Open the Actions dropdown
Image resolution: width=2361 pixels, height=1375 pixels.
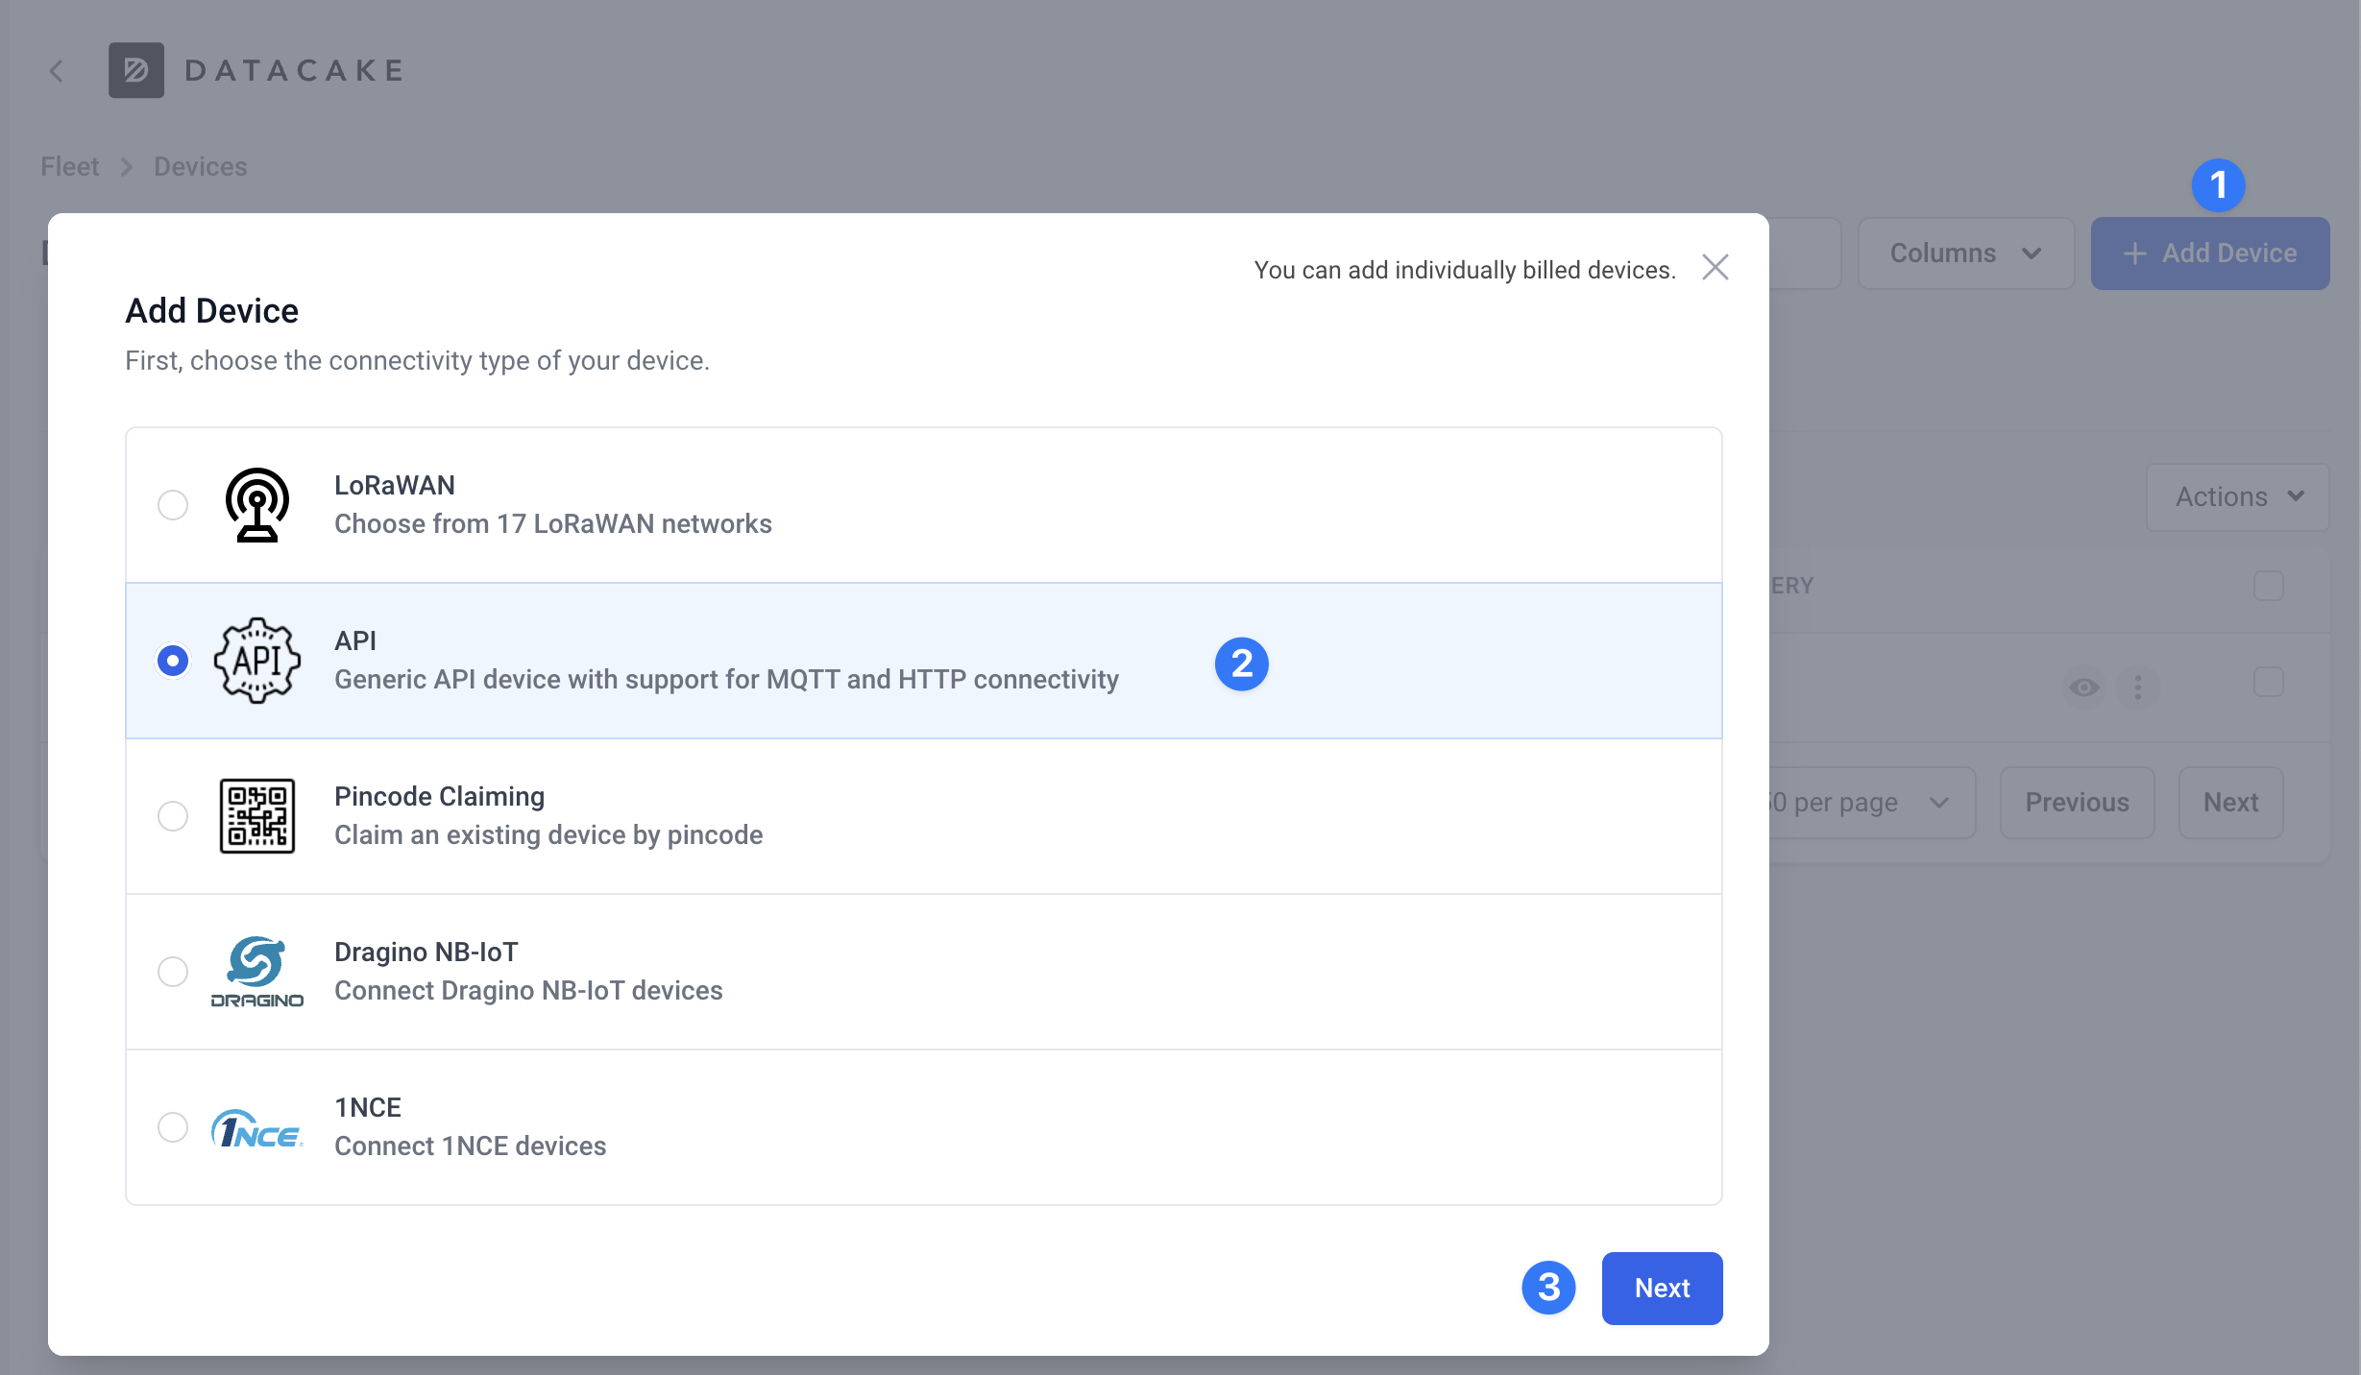coord(2238,497)
